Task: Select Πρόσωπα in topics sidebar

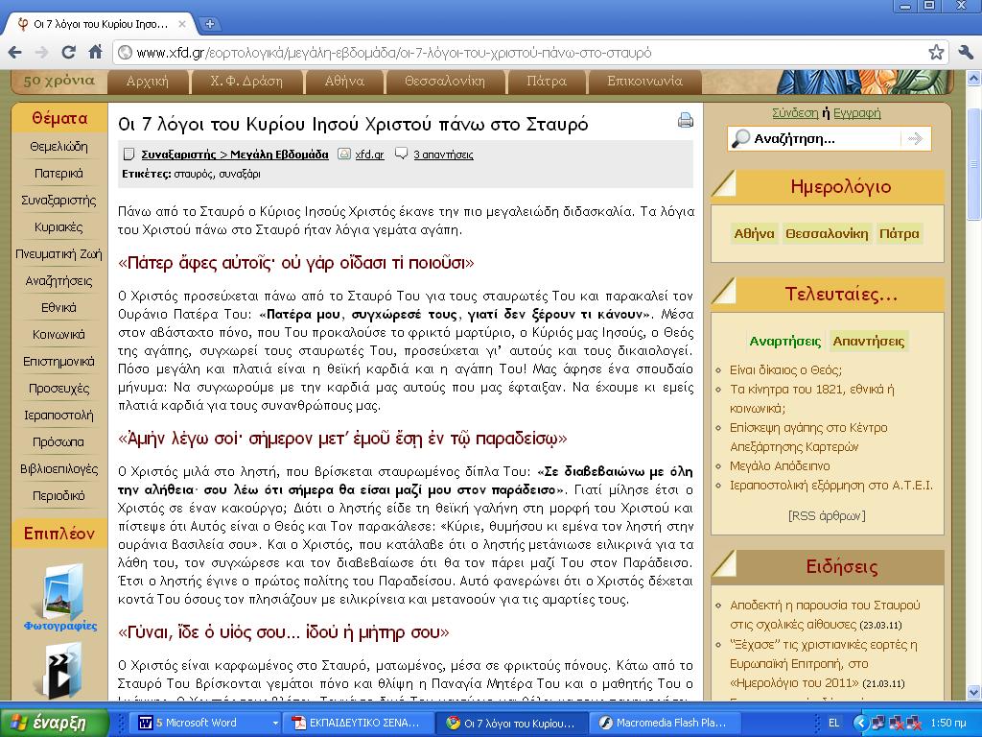Action: pos(58,442)
